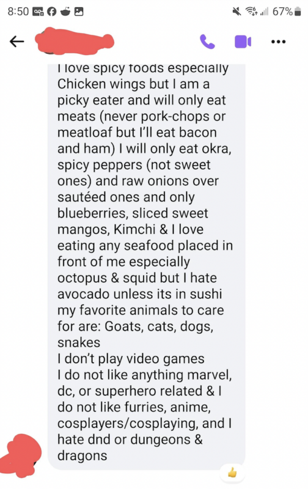Image resolution: width=308 pixels, height=489 pixels.
Task: Tap the thumbs-up reaction on message
Action: (232, 472)
